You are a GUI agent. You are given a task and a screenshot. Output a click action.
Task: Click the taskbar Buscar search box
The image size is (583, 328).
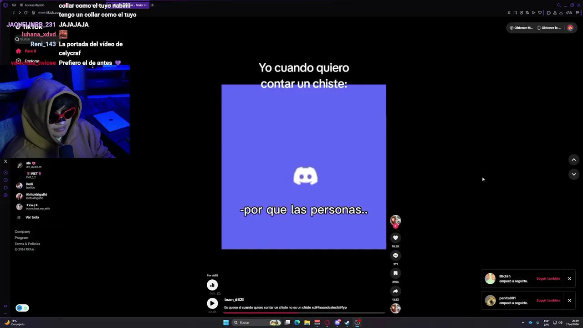[257, 323]
